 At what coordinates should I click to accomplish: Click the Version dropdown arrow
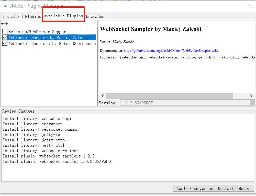pyautogui.click(x=252, y=103)
